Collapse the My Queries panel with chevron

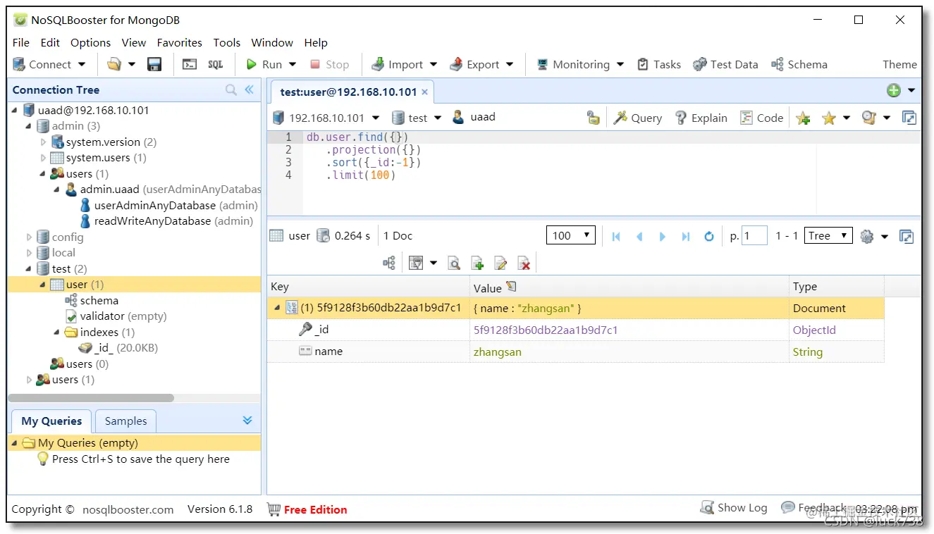(247, 420)
